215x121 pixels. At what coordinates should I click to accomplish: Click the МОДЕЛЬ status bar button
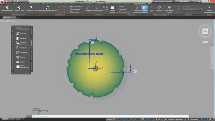pos(109,119)
